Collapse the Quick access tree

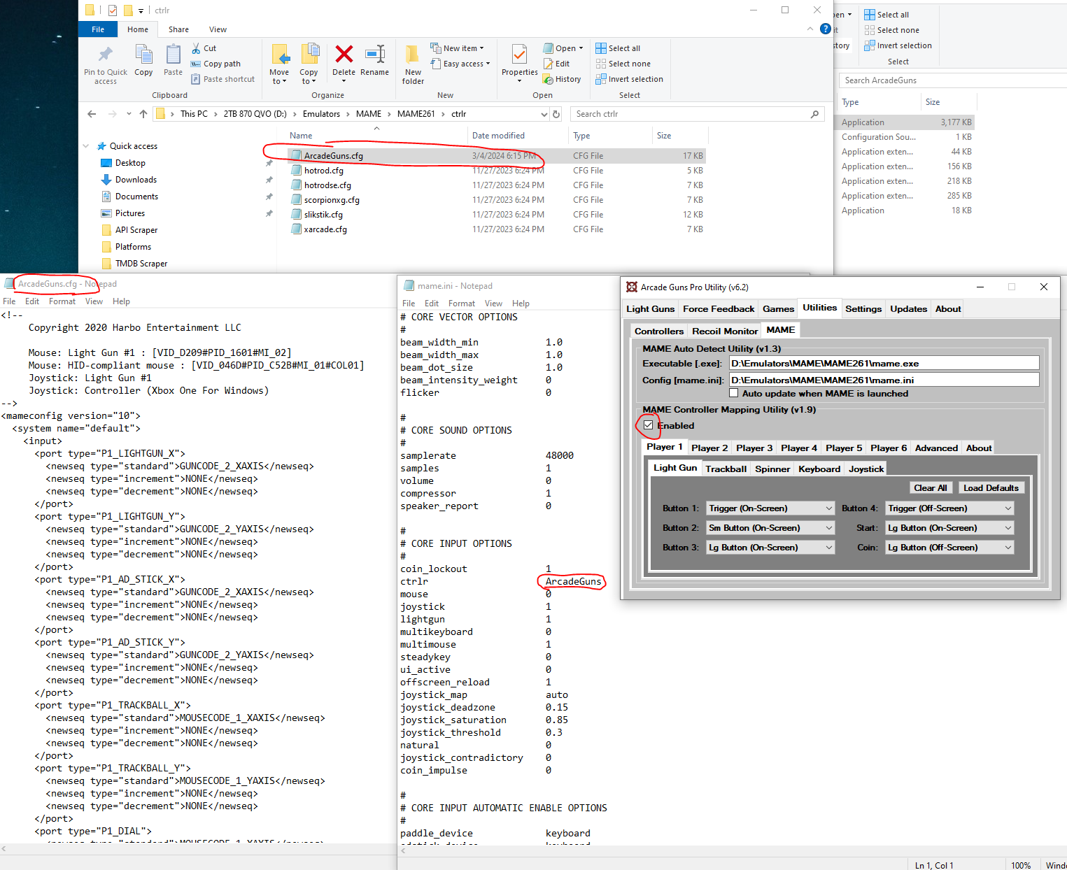[x=86, y=146]
